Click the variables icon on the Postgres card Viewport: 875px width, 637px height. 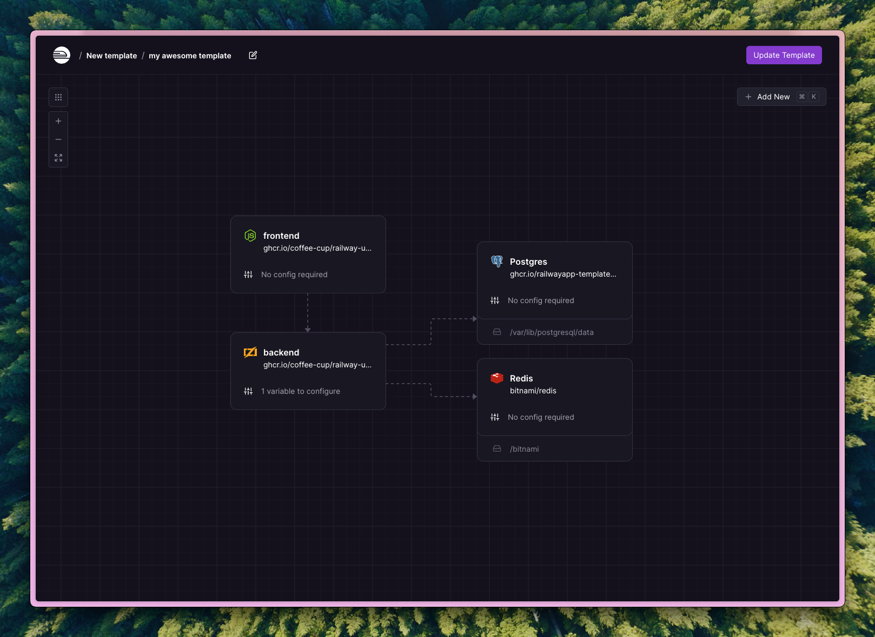pos(495,300)
